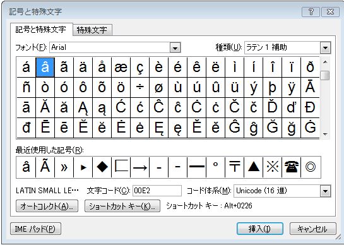Viewport: 344px width, 245px height.
Task: Select the white square □ recent symbol
Action: 121,167
